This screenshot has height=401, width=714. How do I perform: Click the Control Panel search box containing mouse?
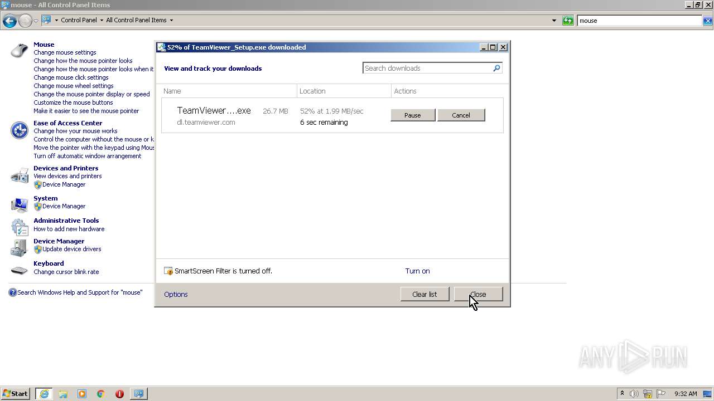639,21
